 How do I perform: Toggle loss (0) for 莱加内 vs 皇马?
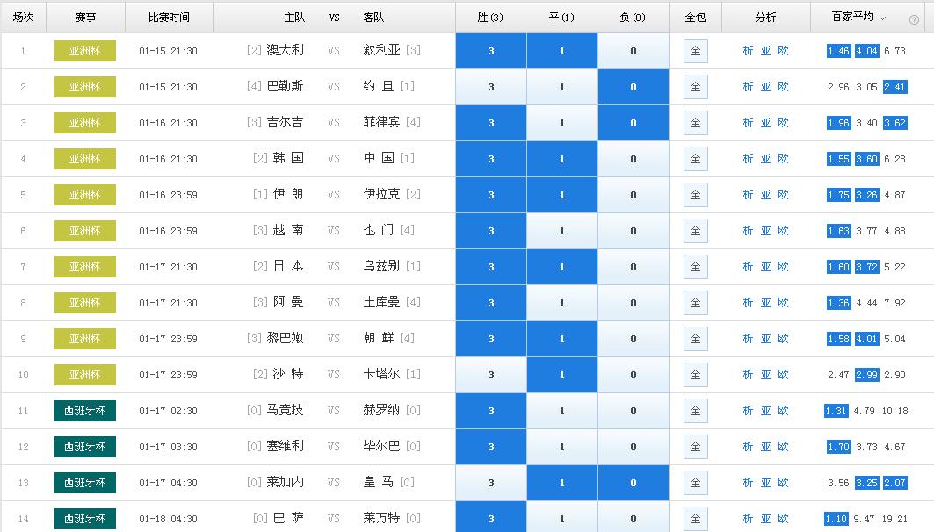(634, 483)
